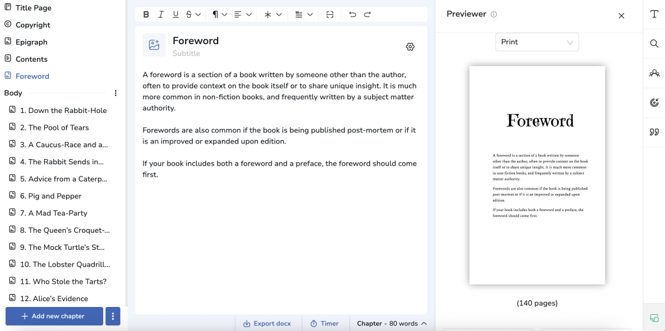Expand the Print preview device dropdown
The image size is (665, 331).
pyautogui.click(x=536, y=42)
